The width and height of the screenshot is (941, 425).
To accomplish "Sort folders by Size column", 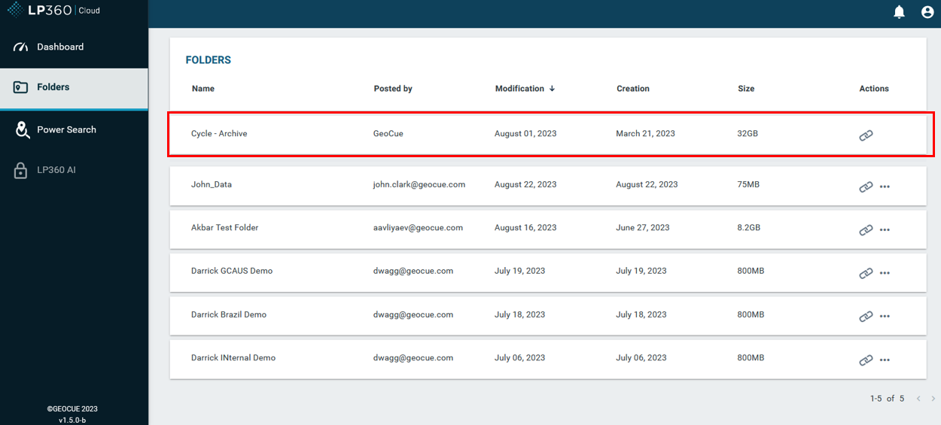I will (746, 89).
